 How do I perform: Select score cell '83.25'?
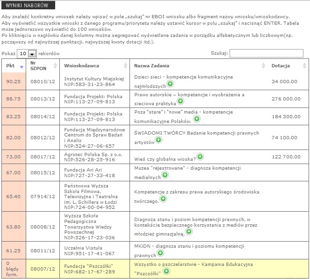coord(14,116)
